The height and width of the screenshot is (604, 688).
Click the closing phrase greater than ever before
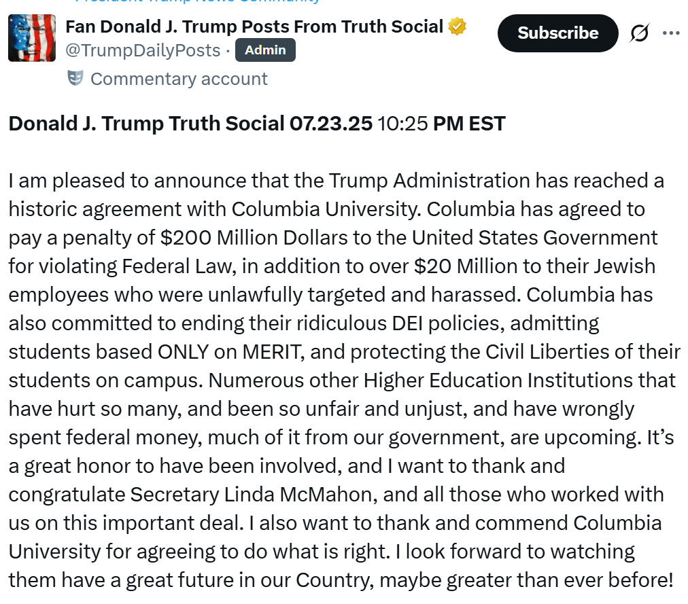coord(560,580)
